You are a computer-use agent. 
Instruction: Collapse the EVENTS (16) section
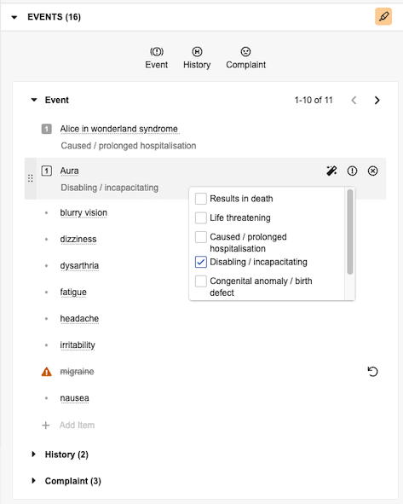coord(14,17)
